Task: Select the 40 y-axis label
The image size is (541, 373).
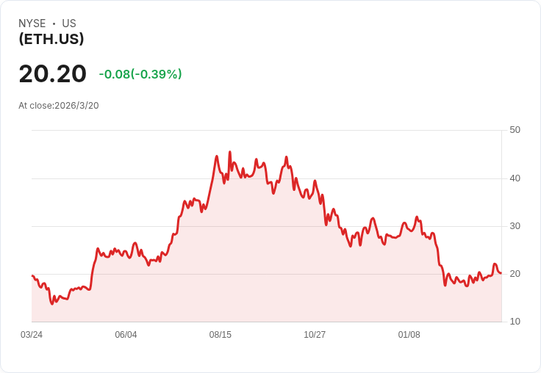Action: [515, 178]
